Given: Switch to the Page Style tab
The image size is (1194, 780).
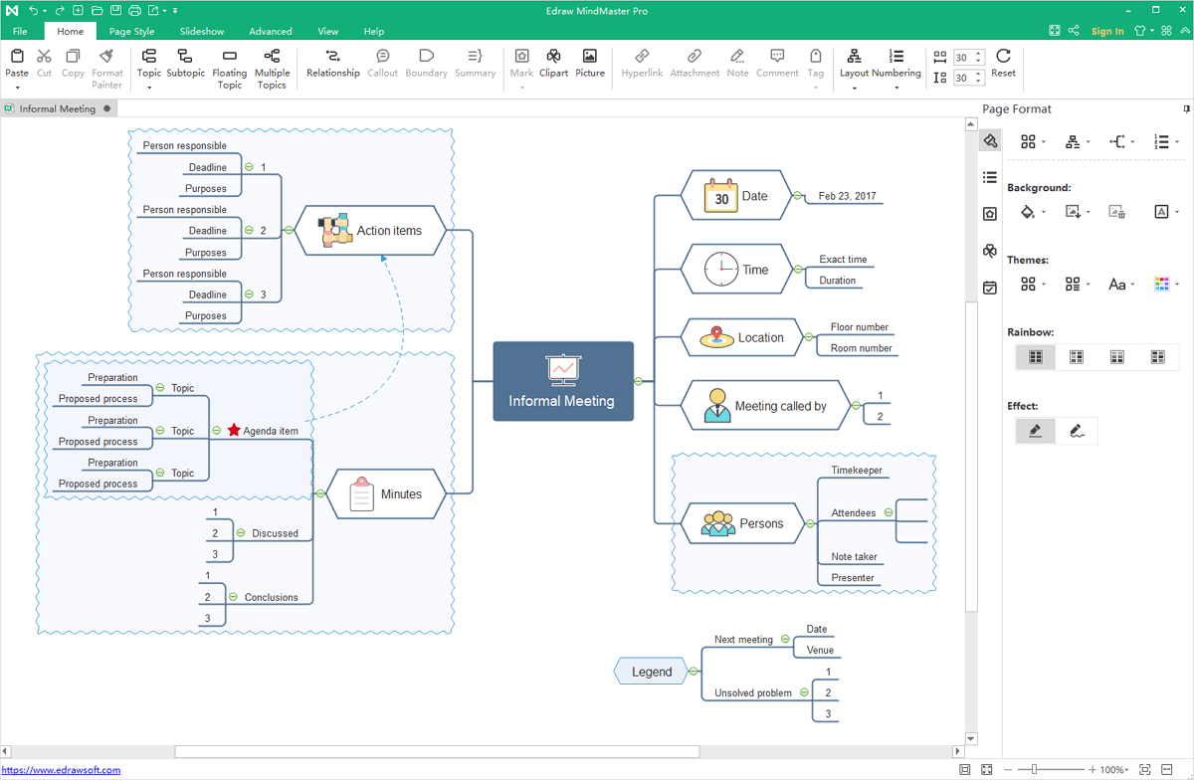Looking at the screenshot, I should 131,31.
